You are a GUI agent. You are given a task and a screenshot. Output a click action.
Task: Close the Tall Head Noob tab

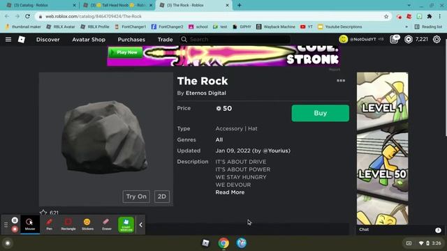151,6
